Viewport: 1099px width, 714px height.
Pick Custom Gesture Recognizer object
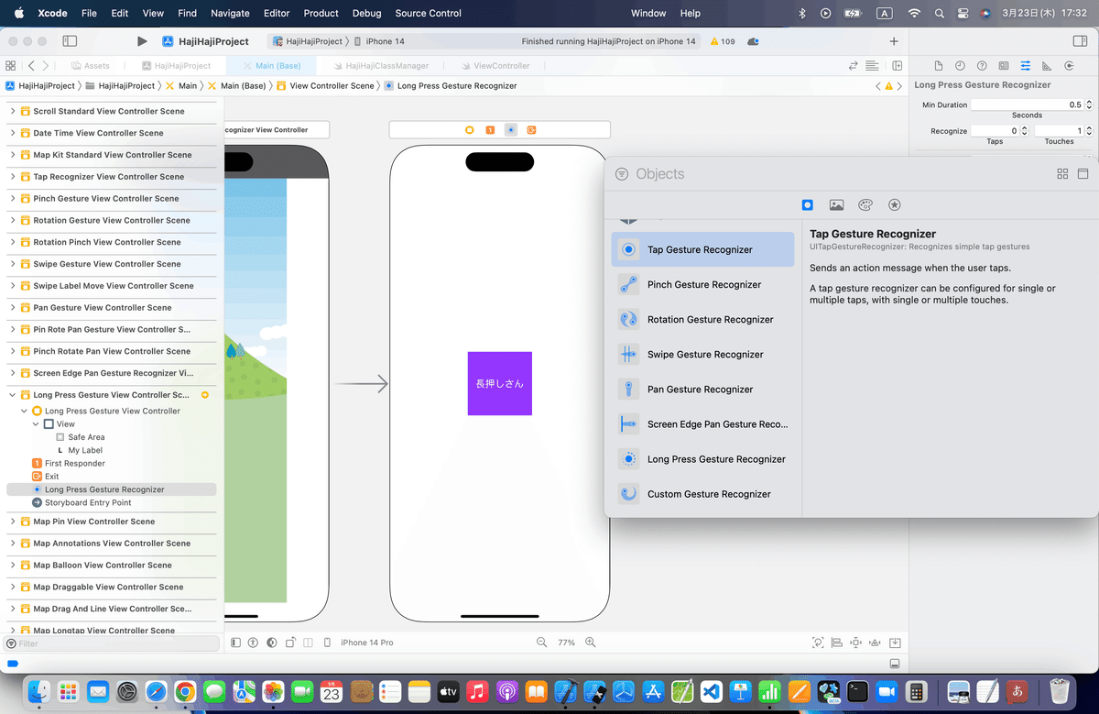click(x=702, y=493)
